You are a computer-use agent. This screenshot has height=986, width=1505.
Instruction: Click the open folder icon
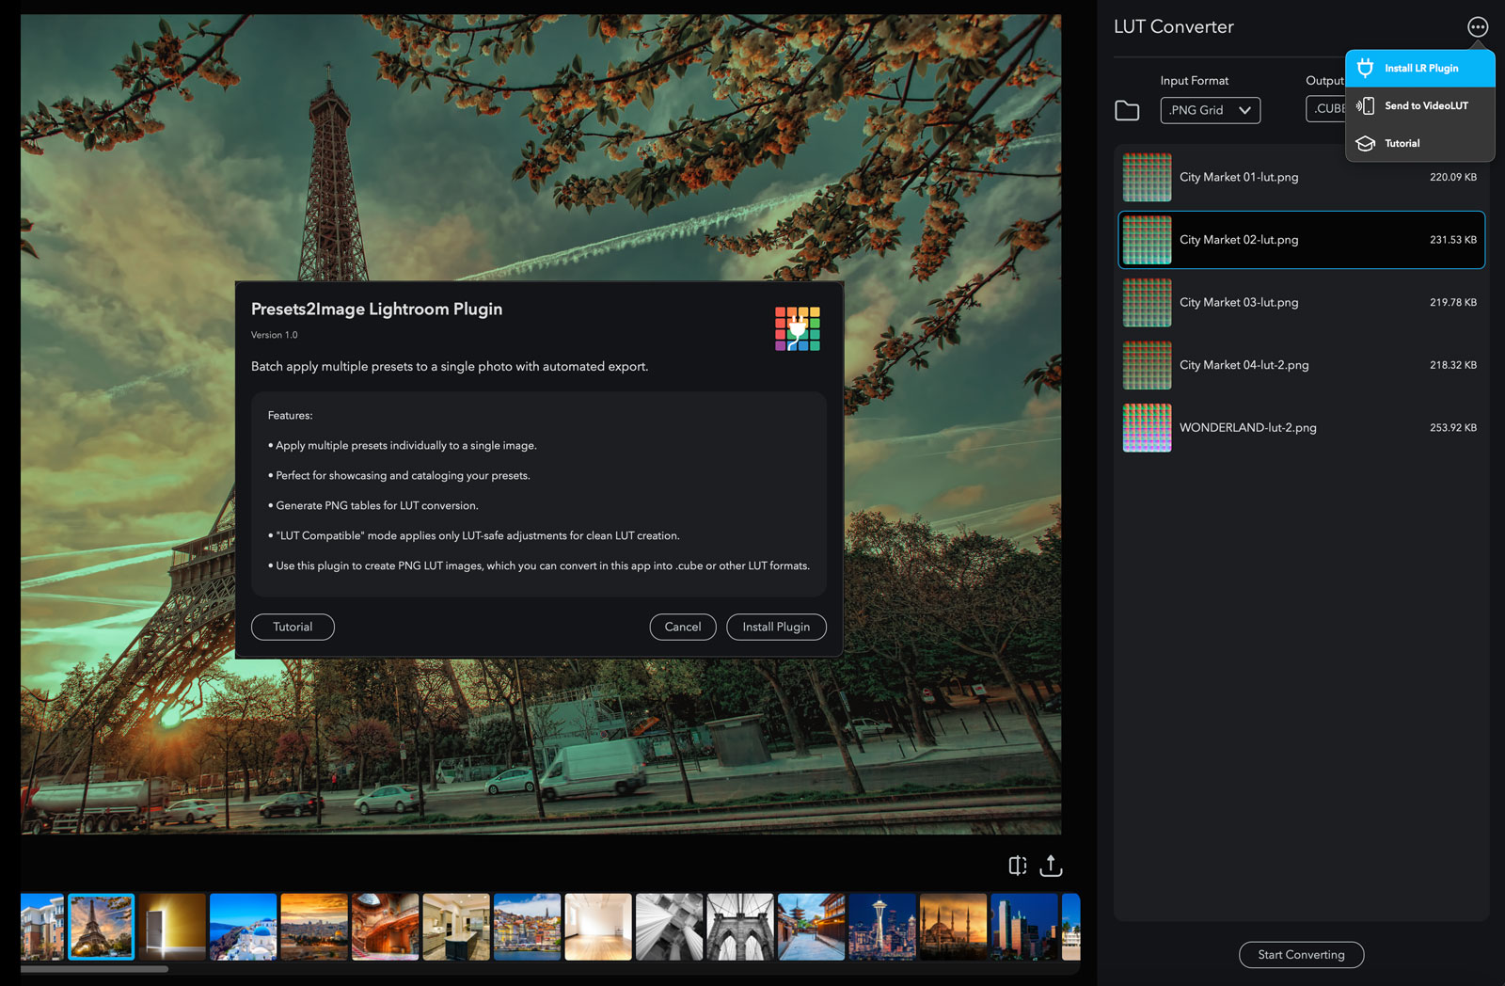[x=1127, y=110]
